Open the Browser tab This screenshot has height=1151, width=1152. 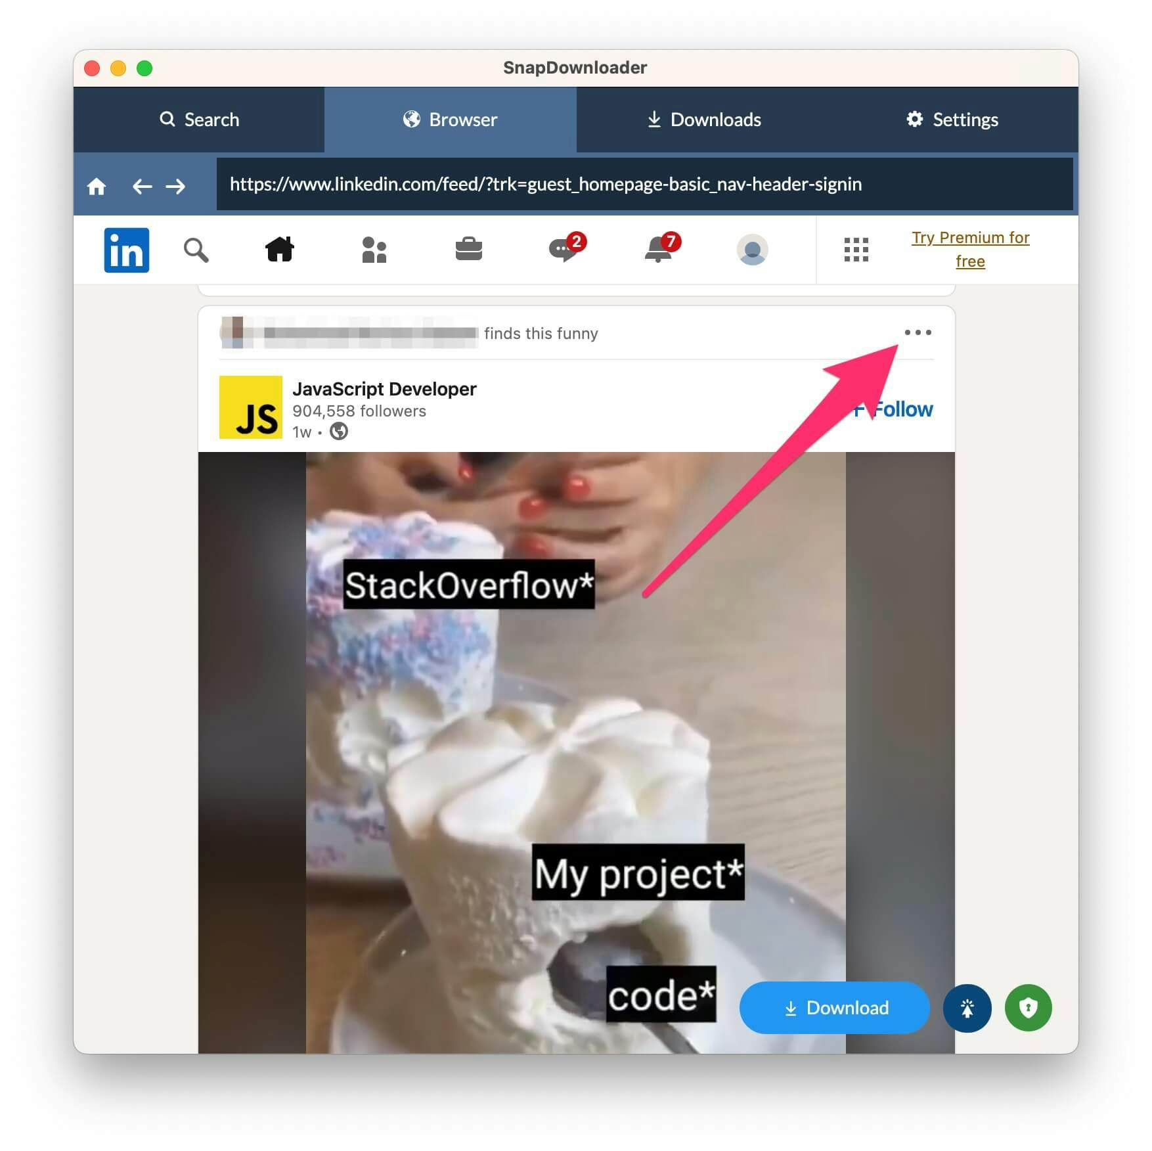click(451, 120)
